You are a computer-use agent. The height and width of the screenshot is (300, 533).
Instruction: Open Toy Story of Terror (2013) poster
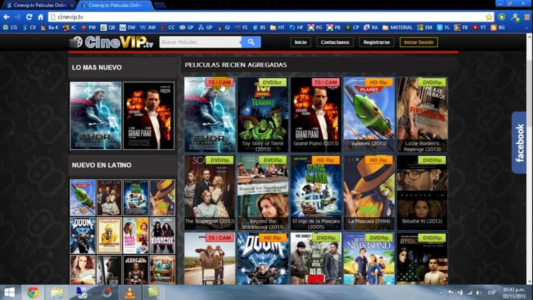point(263,115)
